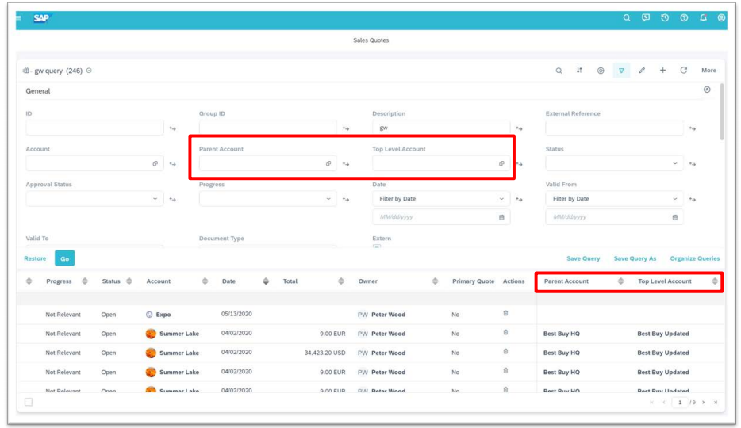Expand Valid From Filter by Date dropdown
The width and height of the screenshot is (741, 428).
[x=675, y=199]
